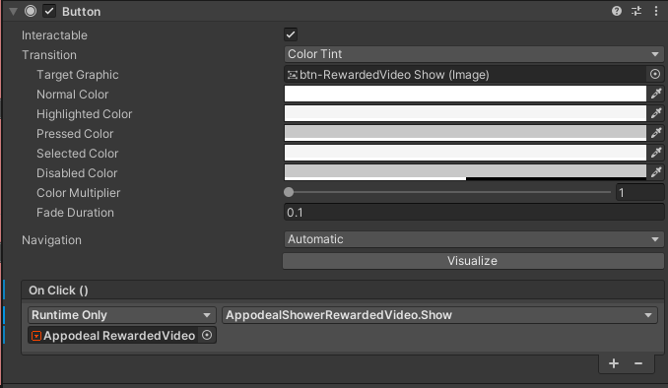
Task: Click the Highlighted Color label
Action: tap(85, 114)
